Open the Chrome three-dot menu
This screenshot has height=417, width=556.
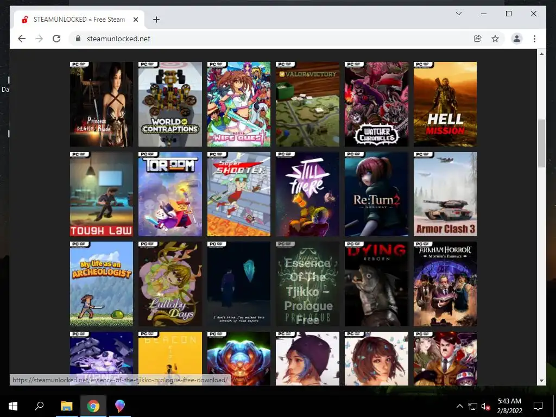pos(534,39)
